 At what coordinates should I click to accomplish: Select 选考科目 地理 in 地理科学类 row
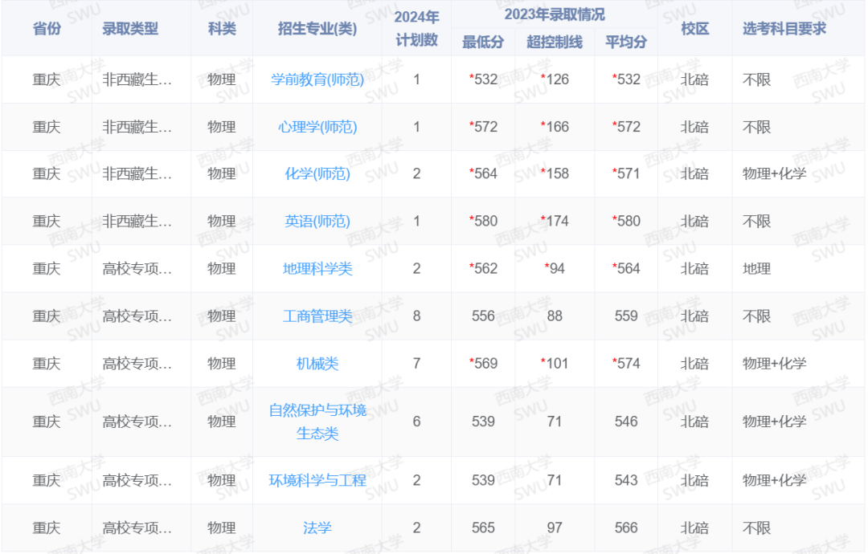[756, 269]
